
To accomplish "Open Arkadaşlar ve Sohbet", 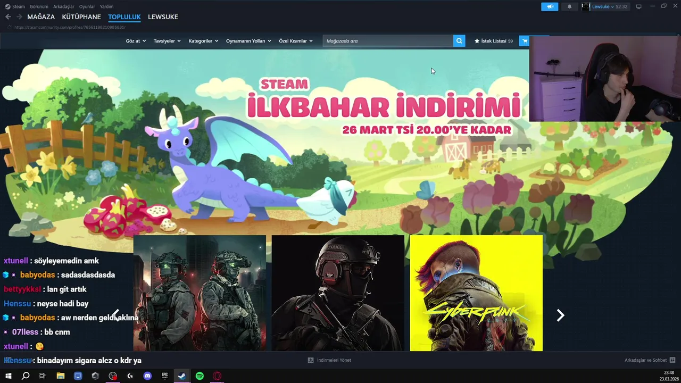I will tap(645, 360).
